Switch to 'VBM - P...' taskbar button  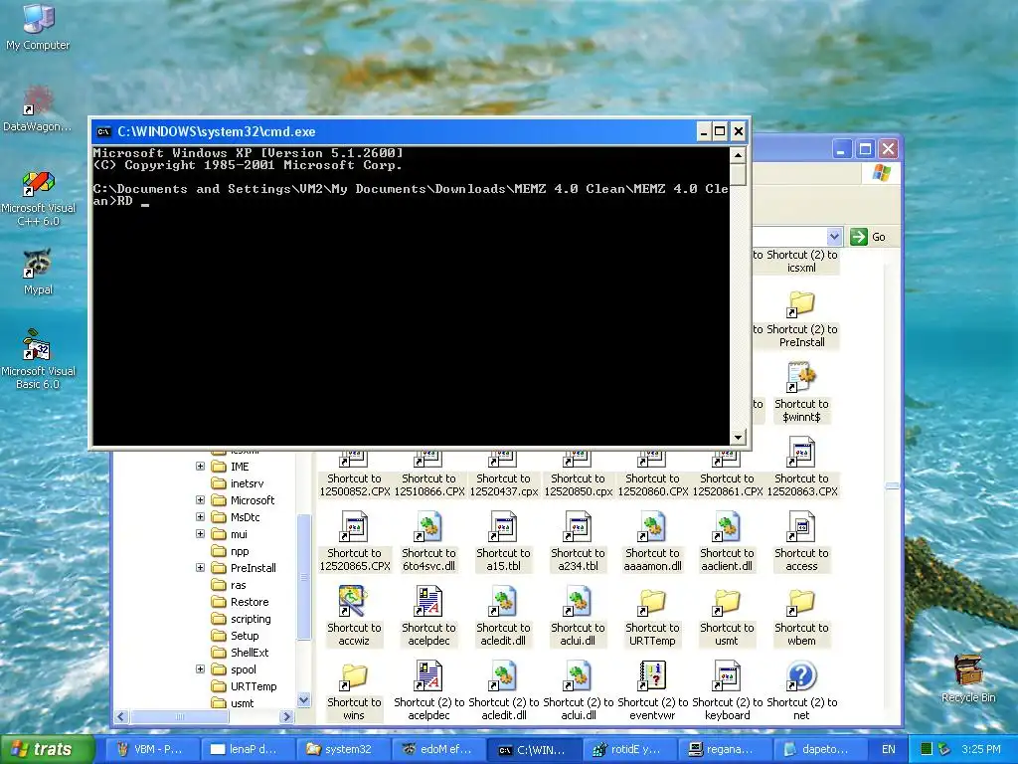(151, 749)
